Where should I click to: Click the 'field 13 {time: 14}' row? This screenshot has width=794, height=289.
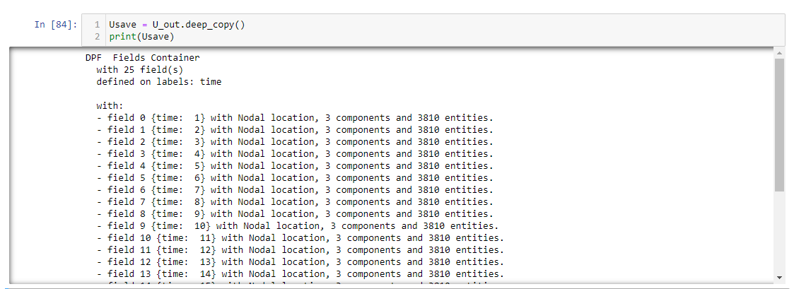click(x=300, y=274)
